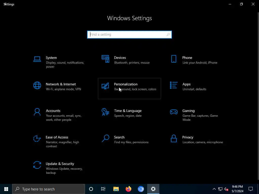The height and width of the screenshot is (194, 259).
Task: Click 'Find my files, permissions' text
Action: pos(131,142)
